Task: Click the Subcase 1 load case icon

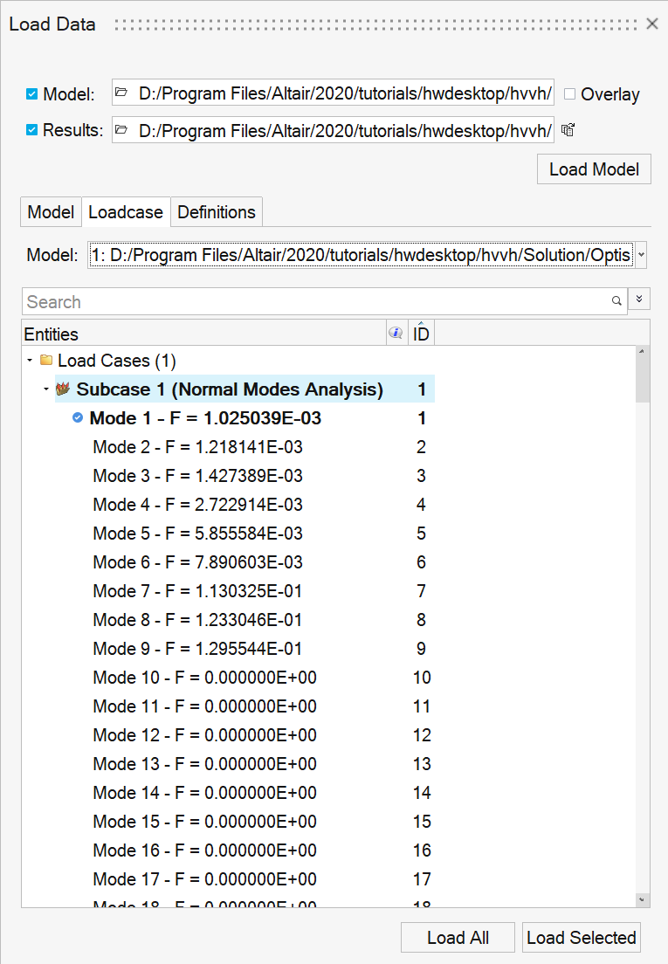Action: [63, 389]
